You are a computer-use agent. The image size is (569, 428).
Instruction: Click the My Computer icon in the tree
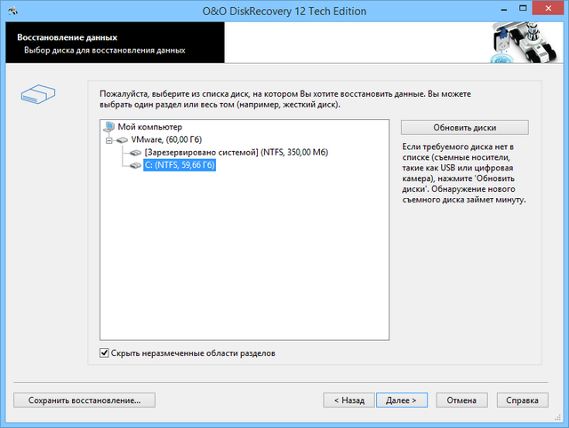point(109,127)
